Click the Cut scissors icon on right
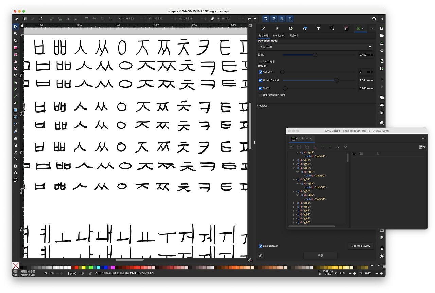 (382, 105)
